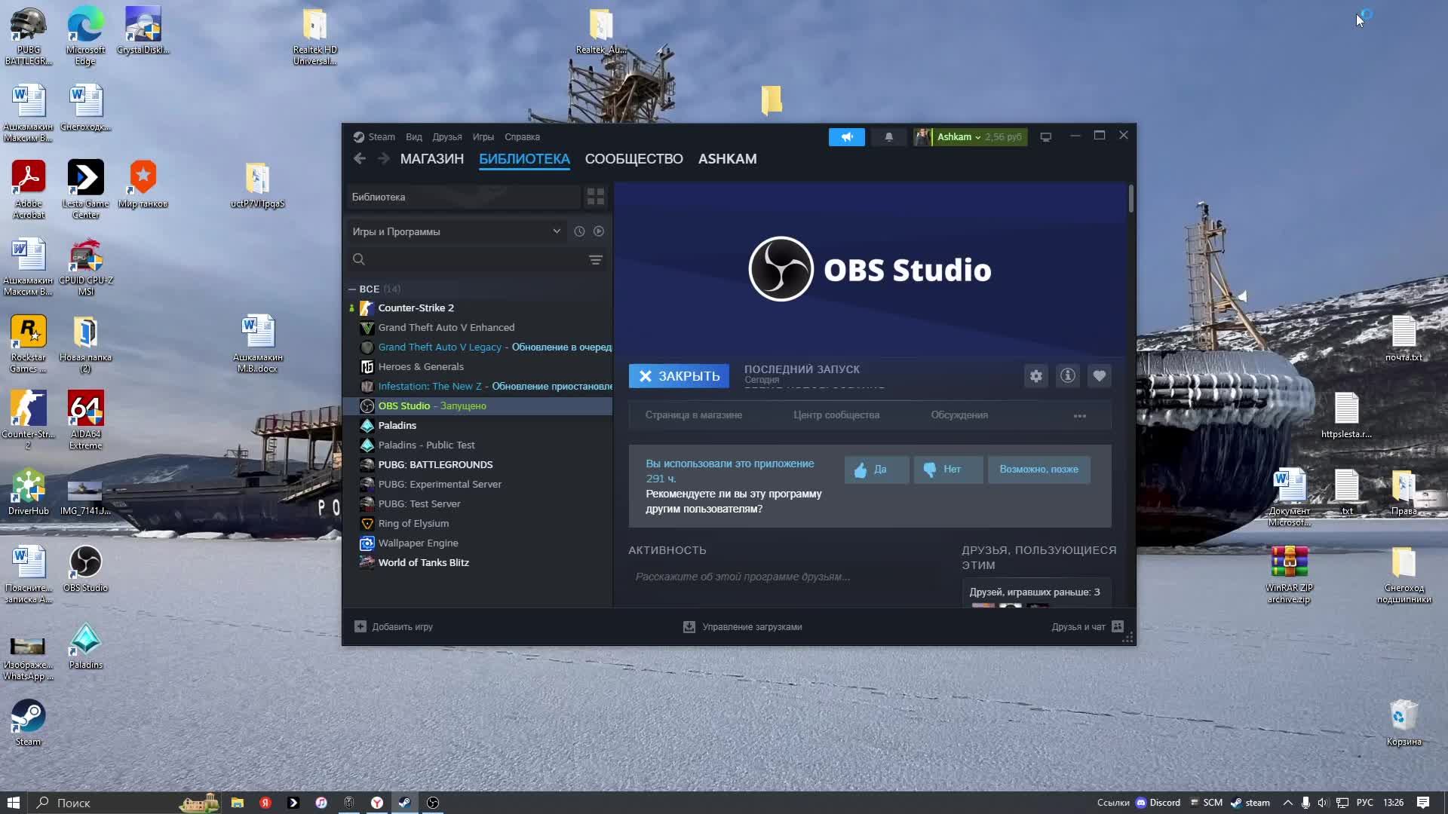This screenshot has height=814, width=1448.
Task: Open Big Picture mode monitor icon
Action: tap(1045, 137)
